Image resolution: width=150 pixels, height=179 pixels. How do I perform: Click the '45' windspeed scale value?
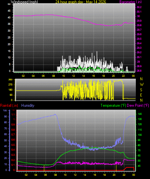[9, 11]
